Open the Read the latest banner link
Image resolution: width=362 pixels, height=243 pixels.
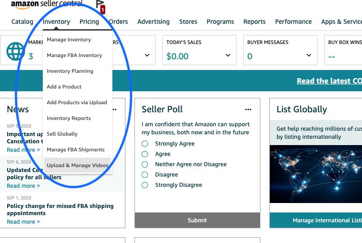pos(329,81)
